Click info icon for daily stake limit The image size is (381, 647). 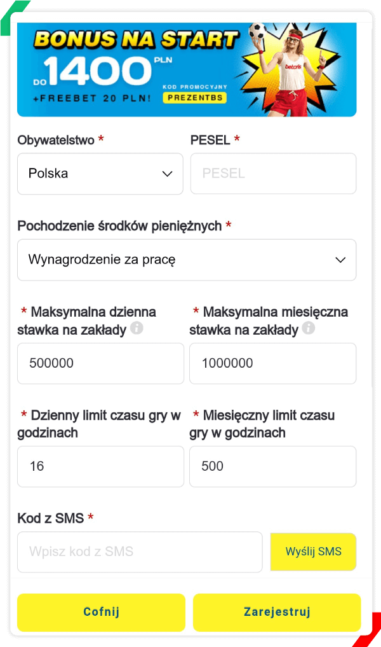(137, 328)
